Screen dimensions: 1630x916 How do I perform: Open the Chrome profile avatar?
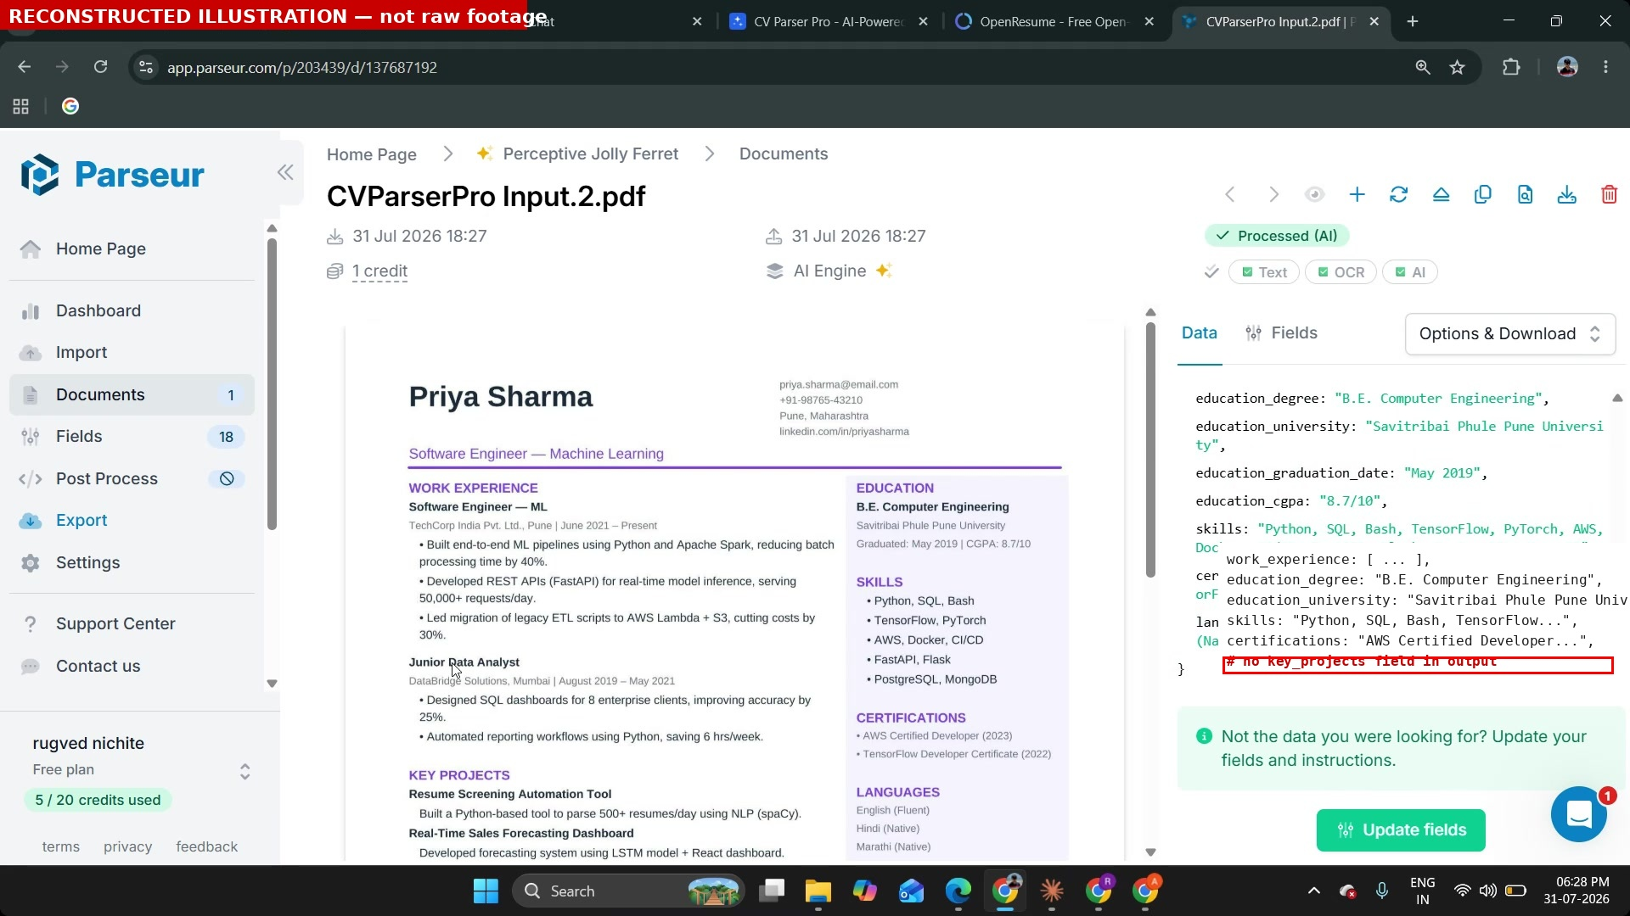pyautogui.click(x=1567, y=67)
